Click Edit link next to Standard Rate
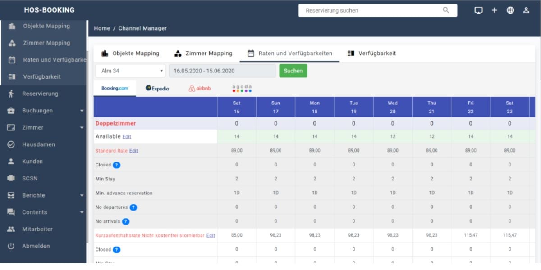541x270 pixels. [x=133, y=151]
